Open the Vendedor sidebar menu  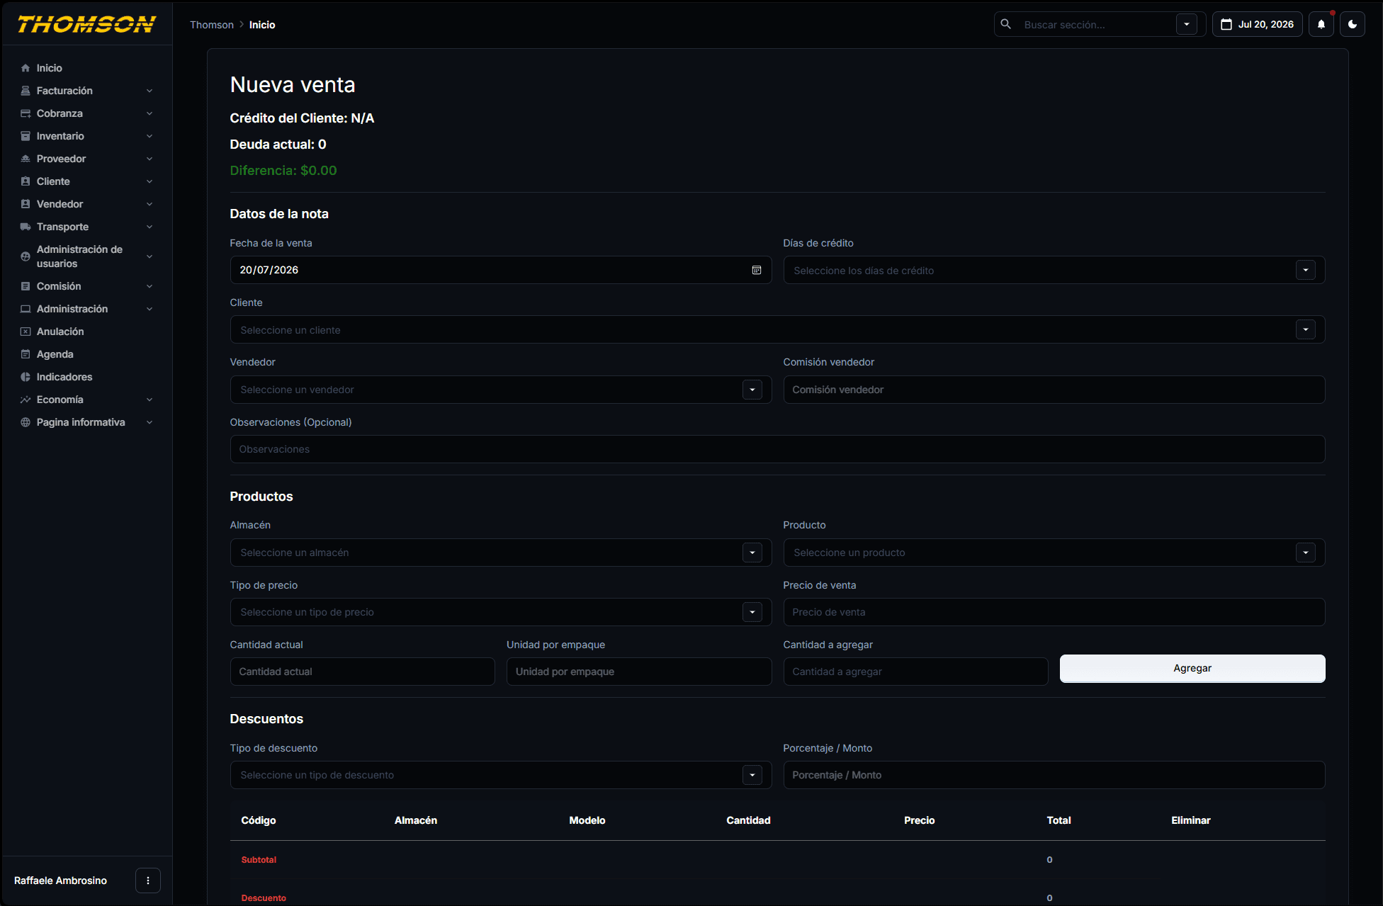[x=87, y=204]
